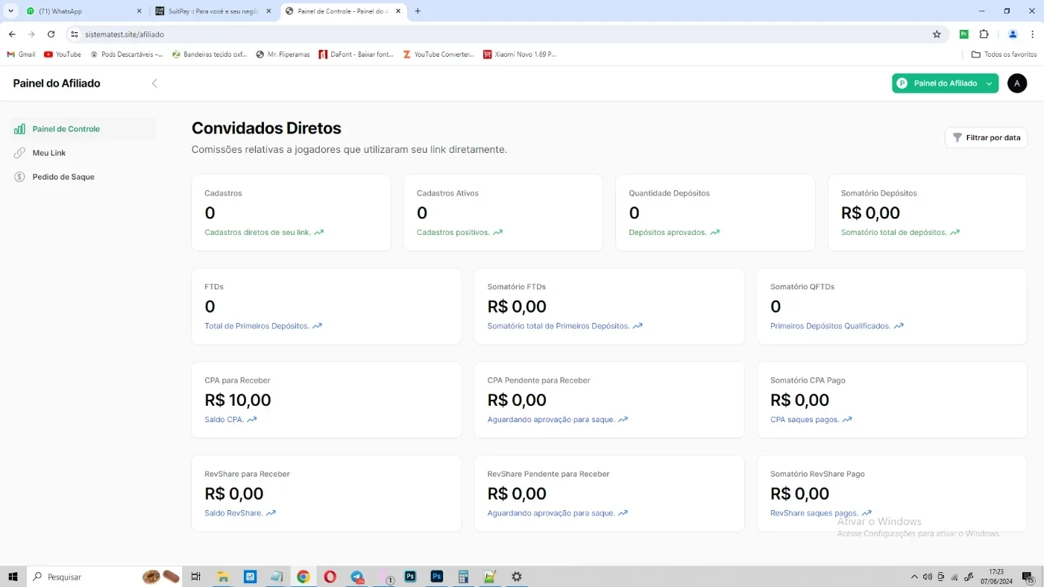Image resolution: width=1044 pixels, height=587 pixels.
Task: Open the Xiaomi Novo bookmark
Action: click(520, 54)
